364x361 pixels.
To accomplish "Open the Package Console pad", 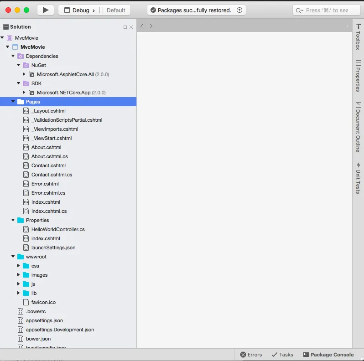I will (328, 355).
